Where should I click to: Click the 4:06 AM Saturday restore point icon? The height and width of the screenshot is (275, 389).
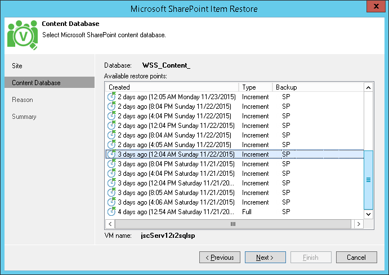pyautogui.click(x=111, y=202)
